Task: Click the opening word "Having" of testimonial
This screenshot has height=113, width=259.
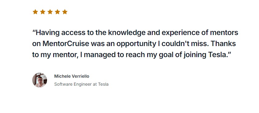Action: [47, 33]
